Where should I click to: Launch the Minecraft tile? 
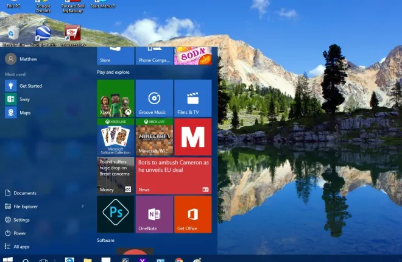click(154, 137)
